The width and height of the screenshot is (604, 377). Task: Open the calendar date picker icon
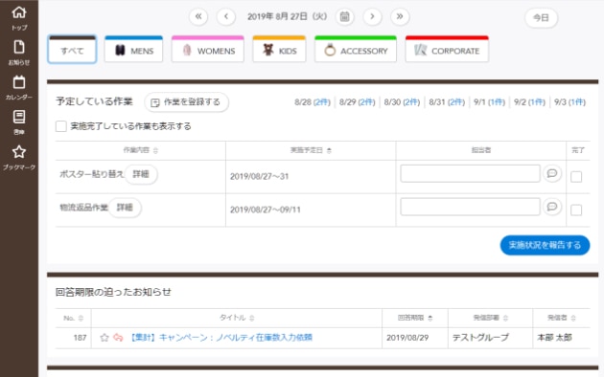tap(345, 16)
